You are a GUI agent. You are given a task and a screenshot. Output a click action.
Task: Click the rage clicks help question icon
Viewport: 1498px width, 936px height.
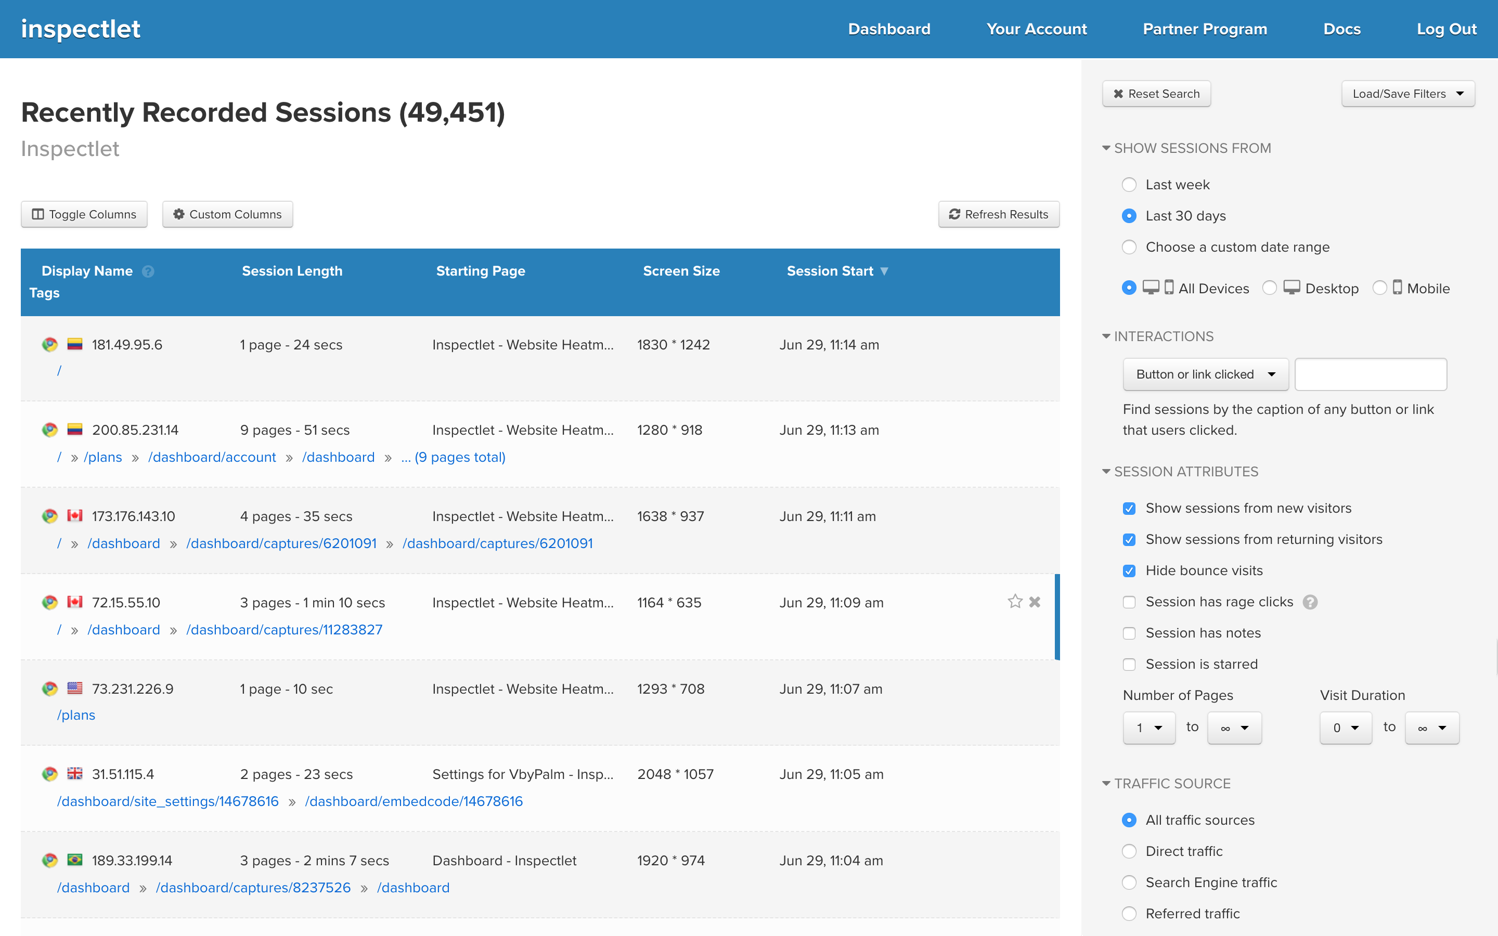[1310, 602]
